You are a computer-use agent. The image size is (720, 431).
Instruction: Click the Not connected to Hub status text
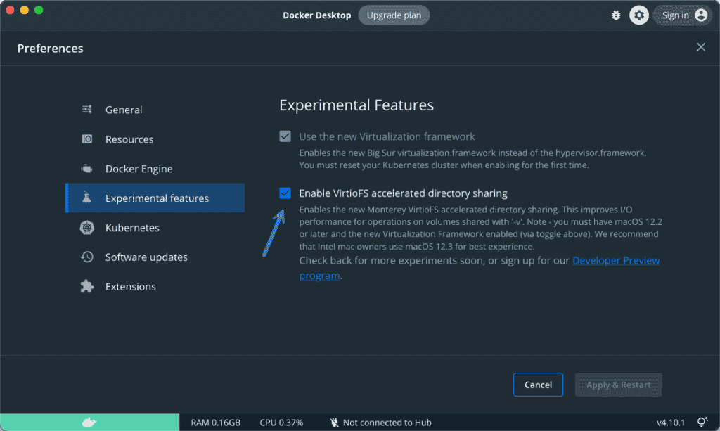pyautogui.click(x=387, y=423)
